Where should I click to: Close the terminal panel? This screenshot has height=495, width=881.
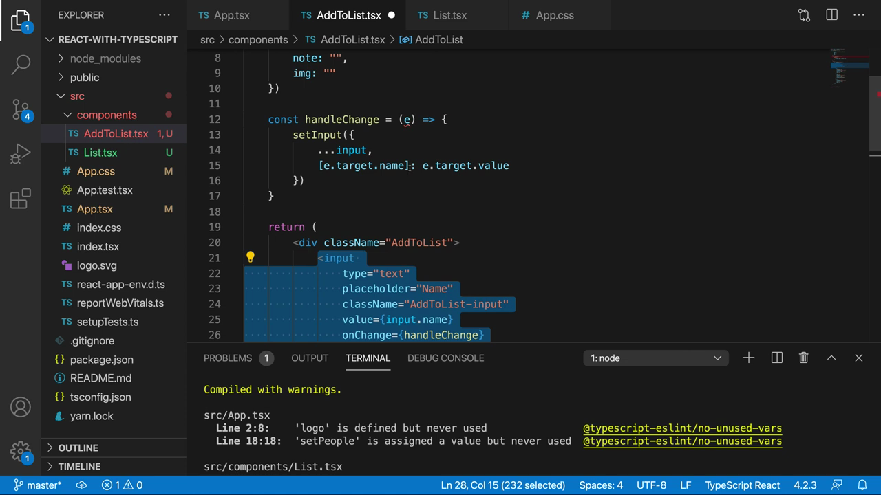859,357
